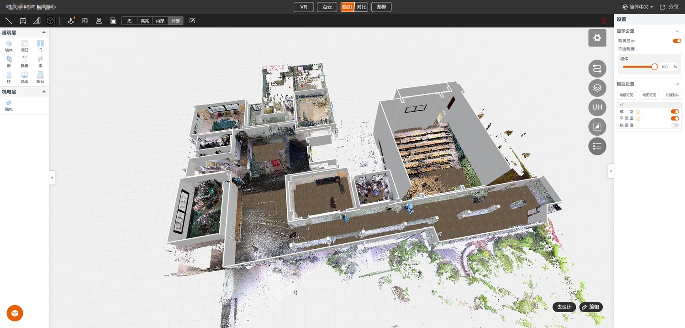This screenshot has height=328, width=685.
Task: Collapse the left panel with arrow handle
Action: click(52, 178)
